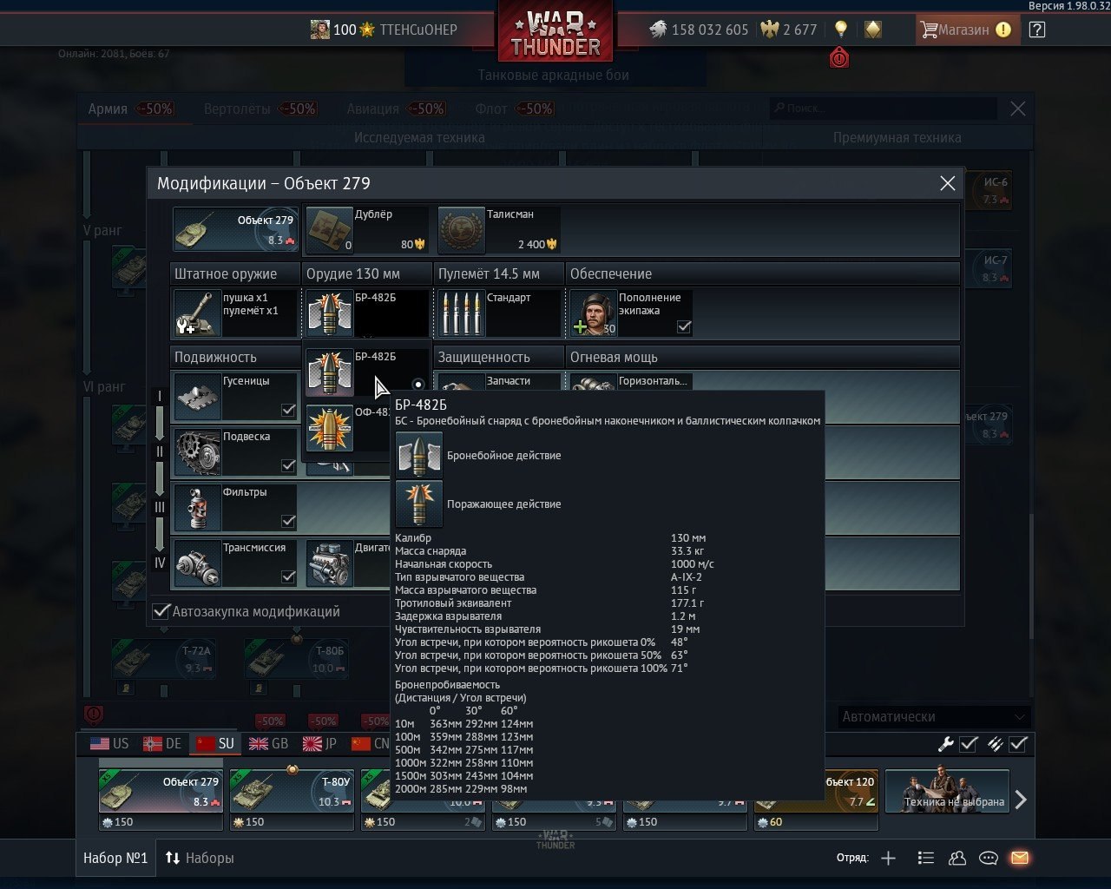
Task: Select БР-482Б shell radio button in dropdown
Action: point(418,384)
